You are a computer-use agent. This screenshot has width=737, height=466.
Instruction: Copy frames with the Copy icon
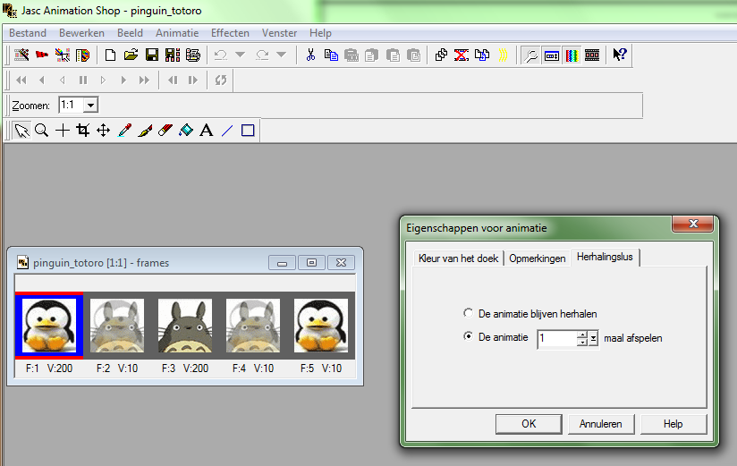[x=331, y=55]
